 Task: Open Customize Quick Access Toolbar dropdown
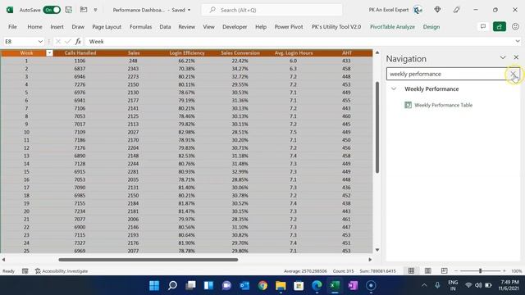coord(95,10)
